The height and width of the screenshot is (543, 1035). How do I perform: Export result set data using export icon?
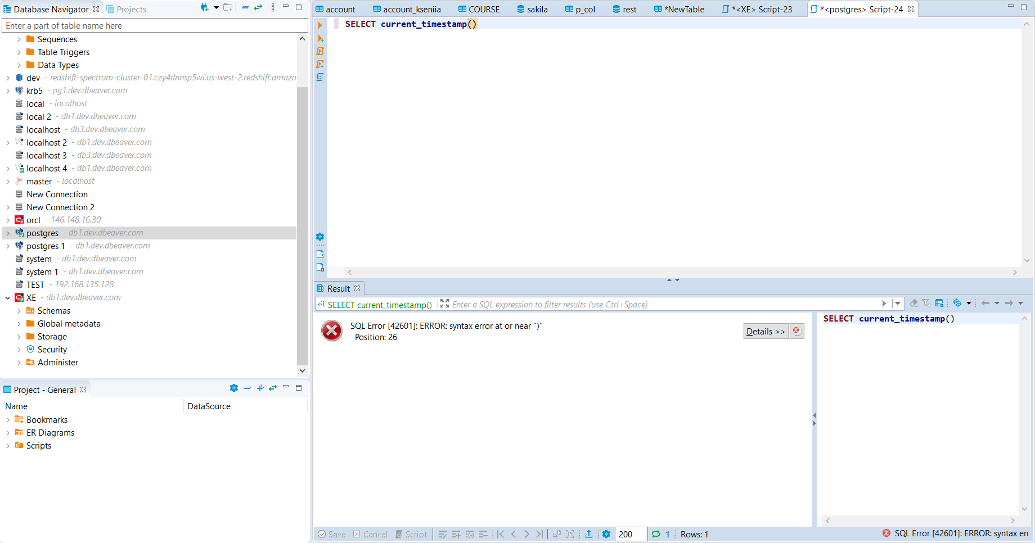coord(588,534)
